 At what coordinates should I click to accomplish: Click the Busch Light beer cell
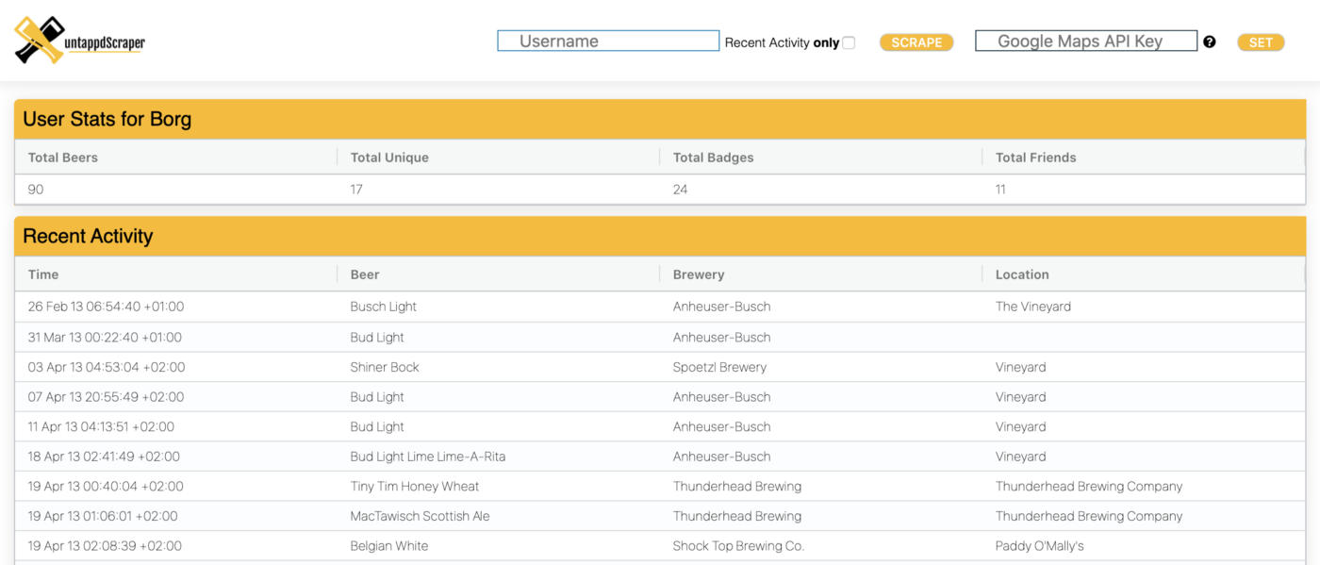pos(384,307)
